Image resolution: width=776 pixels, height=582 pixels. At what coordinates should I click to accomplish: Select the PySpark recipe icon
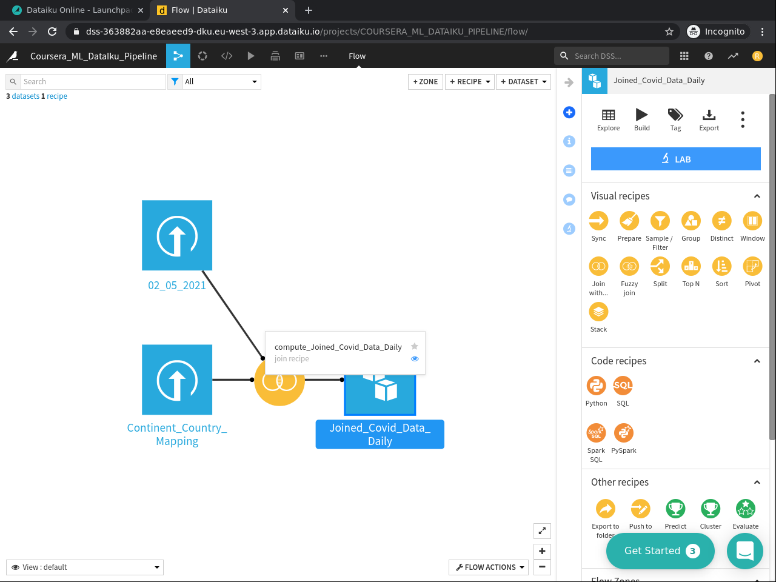[x=624, y=433]
